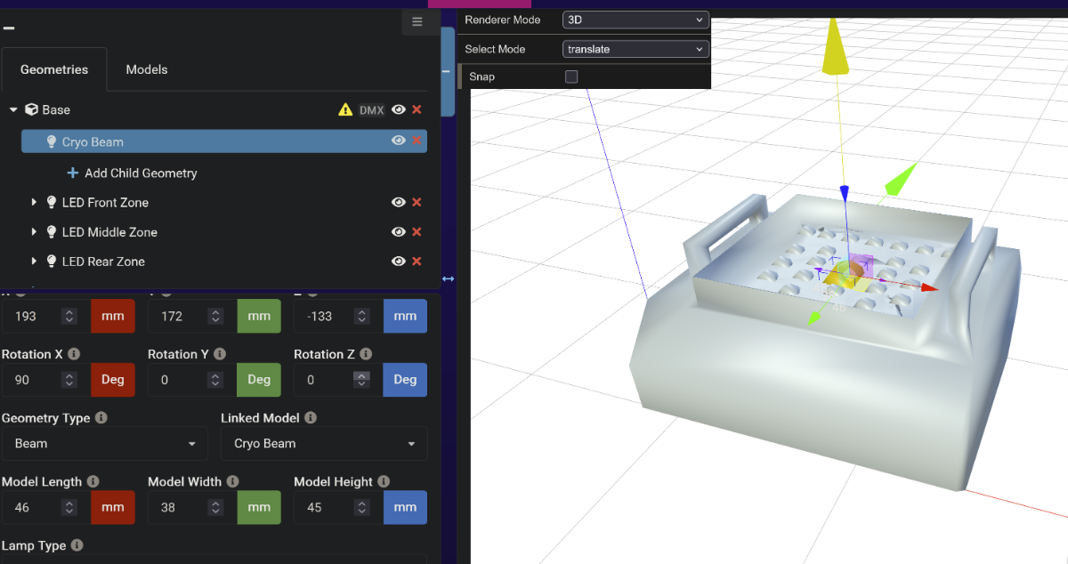Screen dimensions: 1068x564
Task: Click the panel resize handle arrow icon
Action: click(x=448, y=278)
